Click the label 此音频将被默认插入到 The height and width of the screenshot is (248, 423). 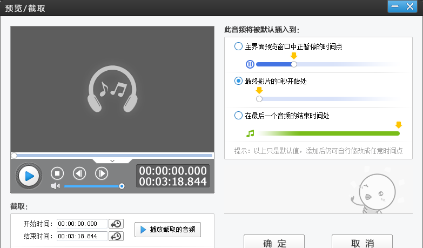[x=261, y=29]
